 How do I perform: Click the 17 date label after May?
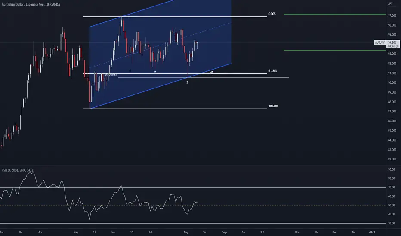pyautogui.click(x=94, y=233)
